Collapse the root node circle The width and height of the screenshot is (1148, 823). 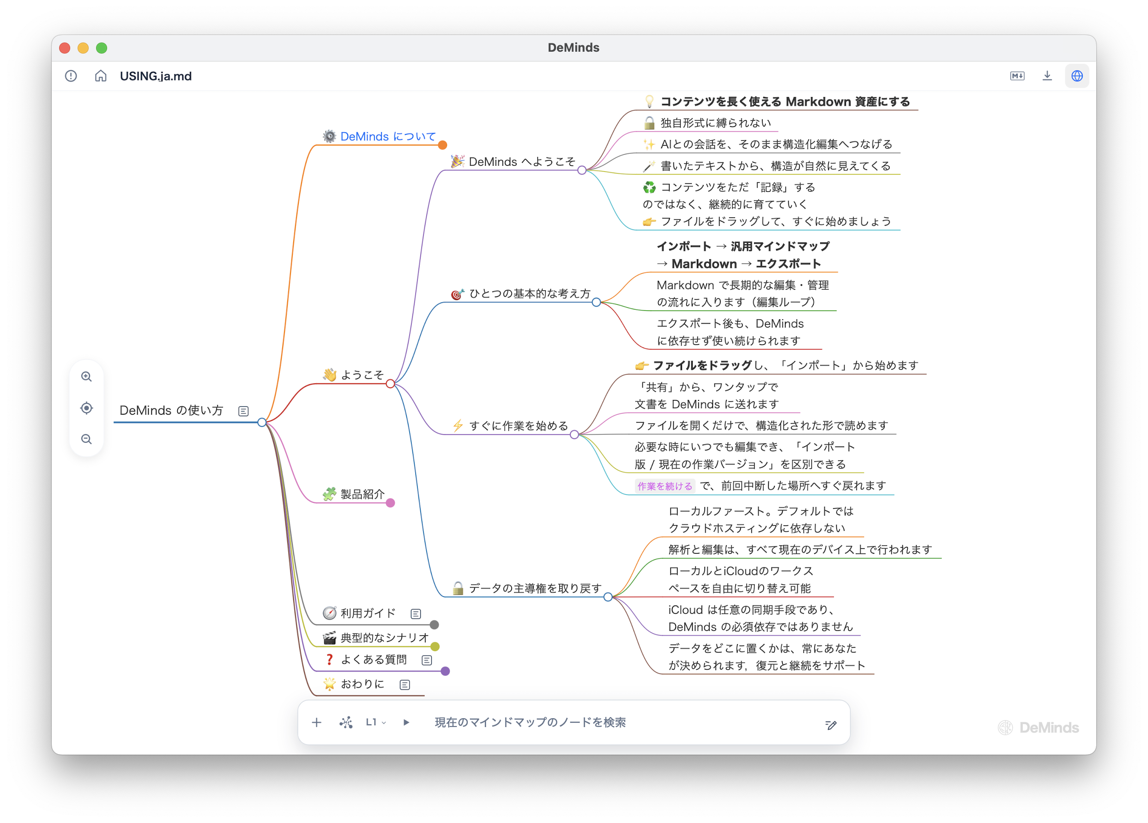pyautogui.click(x=262, y=422)
